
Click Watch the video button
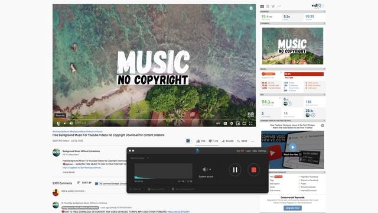292,154
